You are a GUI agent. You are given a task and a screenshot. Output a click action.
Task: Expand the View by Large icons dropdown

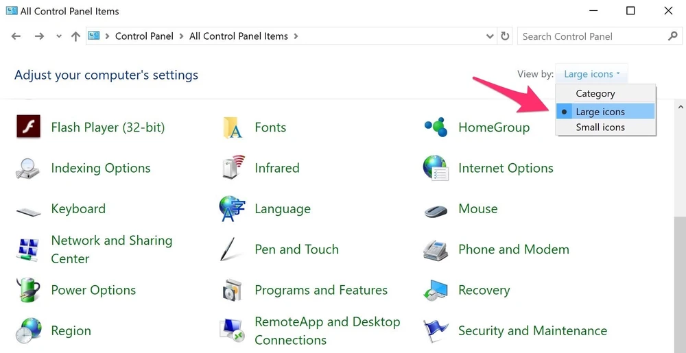pyautogui.click(x=591, y=74)
